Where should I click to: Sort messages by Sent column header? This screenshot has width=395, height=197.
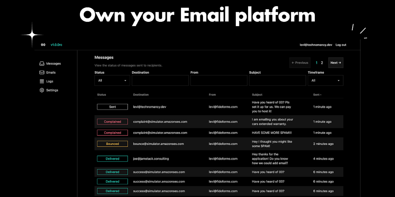click(317, 95)
